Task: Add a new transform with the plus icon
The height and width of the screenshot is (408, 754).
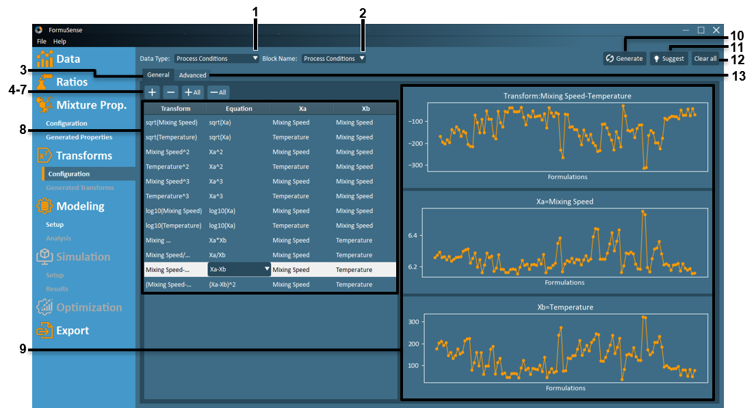Action: pyautogui.click(x=152, y=92)
